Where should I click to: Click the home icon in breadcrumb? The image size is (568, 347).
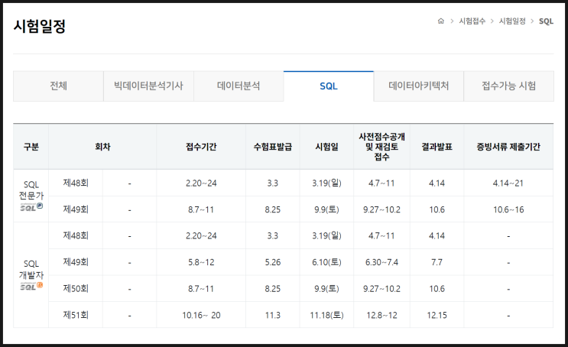click(441, 21)
